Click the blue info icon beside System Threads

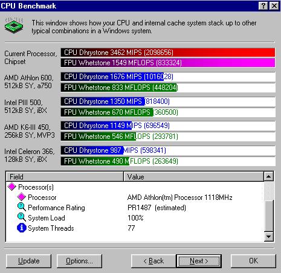pyautogui.click(x=22, y=228)
